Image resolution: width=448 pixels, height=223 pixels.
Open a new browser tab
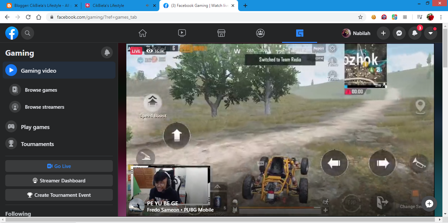[245, 6]
